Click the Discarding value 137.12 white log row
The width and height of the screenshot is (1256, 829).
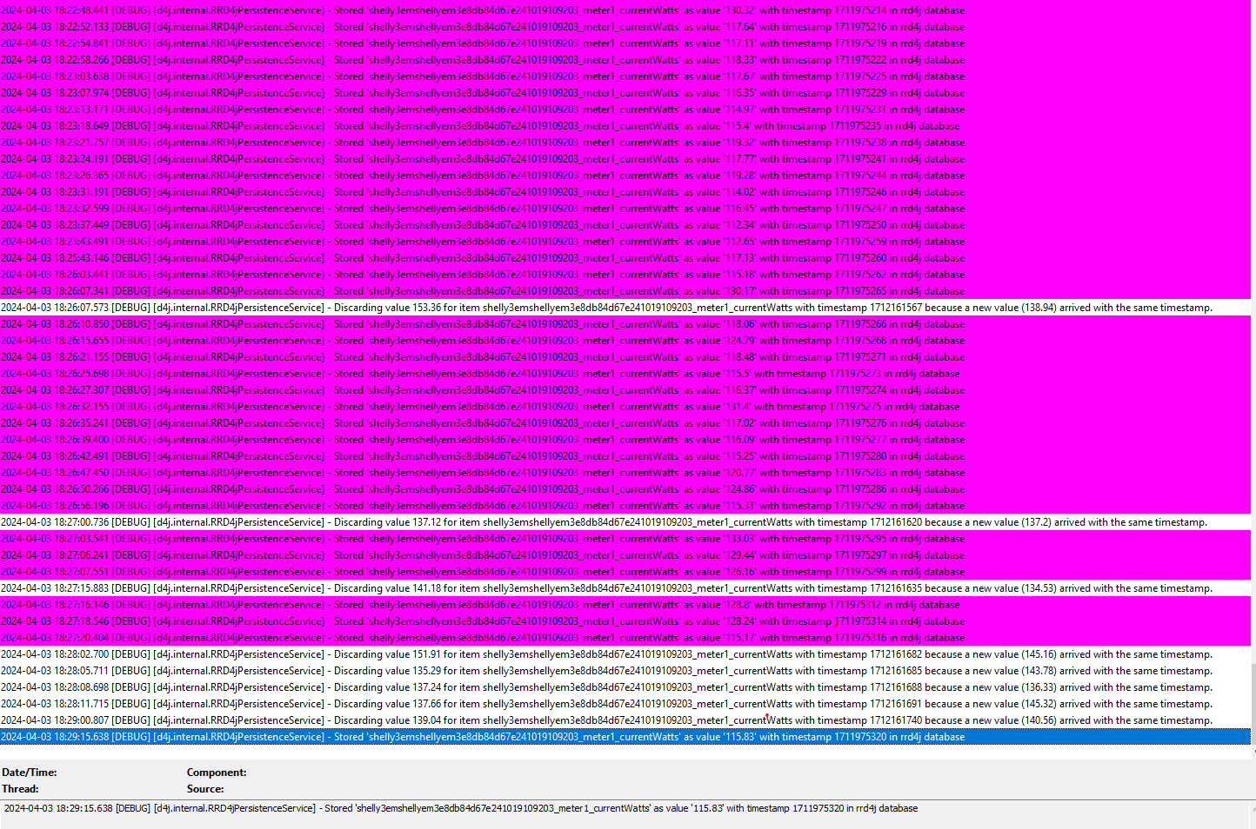pyautogui.click(x=605, y=521)
